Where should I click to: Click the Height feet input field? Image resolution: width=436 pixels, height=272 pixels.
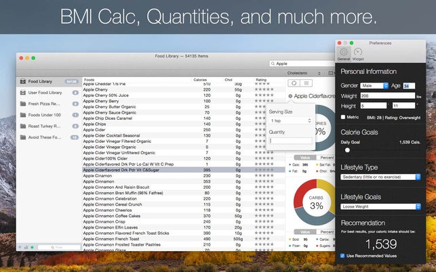tap(374, 106)
